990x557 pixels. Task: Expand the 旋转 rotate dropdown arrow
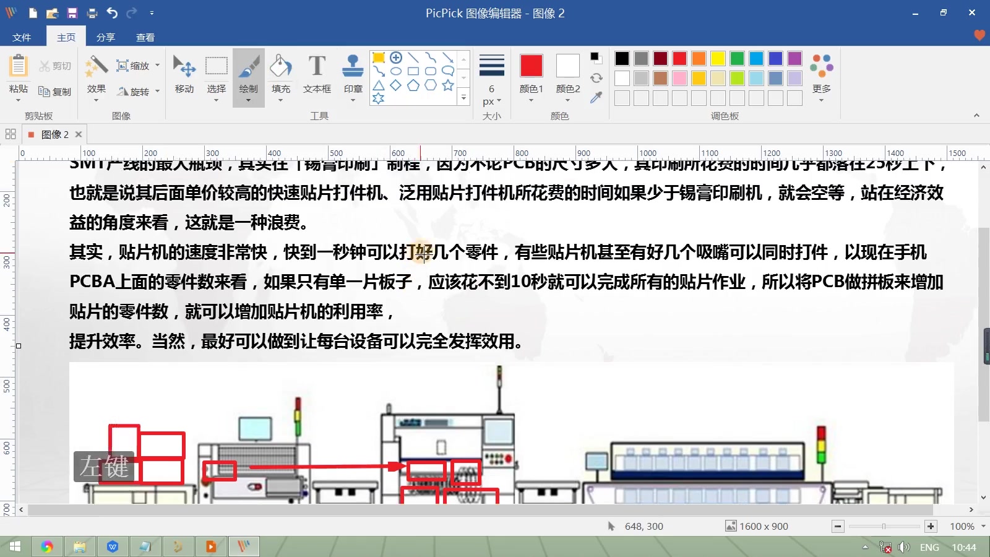pos(158,92)
